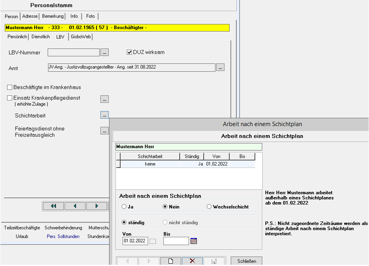Image resolution: width=369 pixels, height=266 pixels.
Task: Switch to the Persönlich sub-tab
Action: click(x=17, y=37)
